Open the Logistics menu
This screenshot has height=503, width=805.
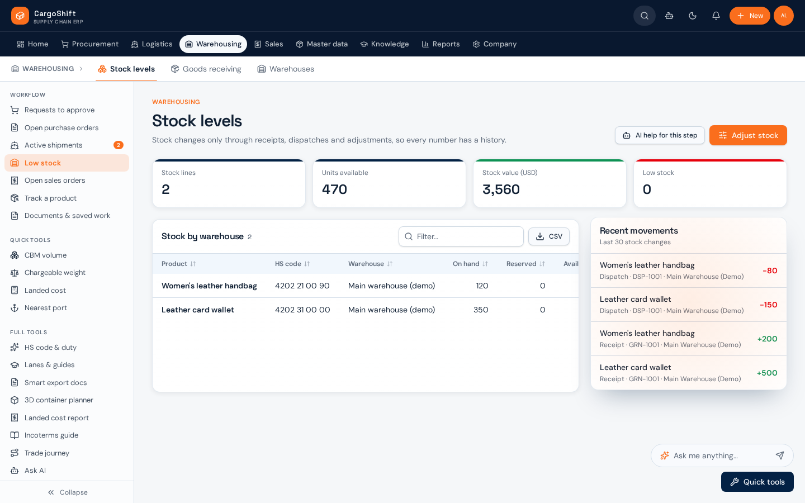point(151,44)
